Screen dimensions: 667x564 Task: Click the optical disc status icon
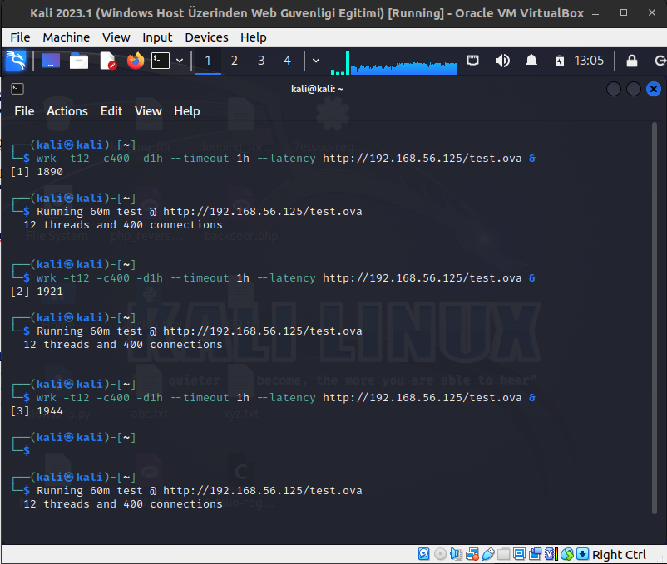(x=440, y=554)
